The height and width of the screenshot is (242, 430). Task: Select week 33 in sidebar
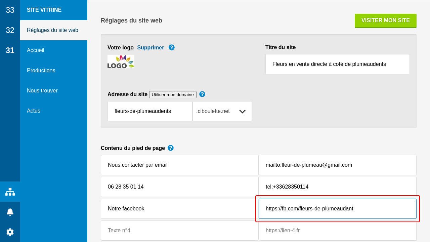pyautogui.click(x=10, y=10)
